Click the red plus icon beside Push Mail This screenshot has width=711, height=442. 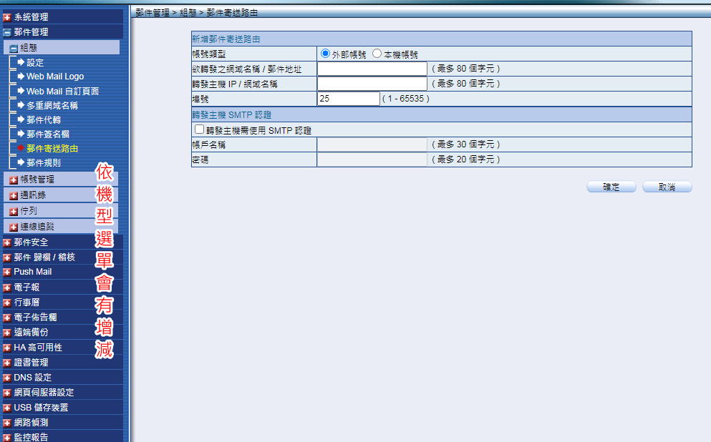(7, 272)
